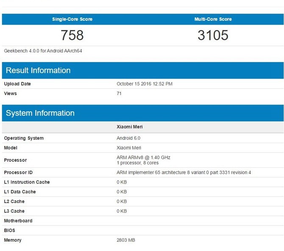
Task: Click the Views count 71
Action: click(x=119, y=93)
